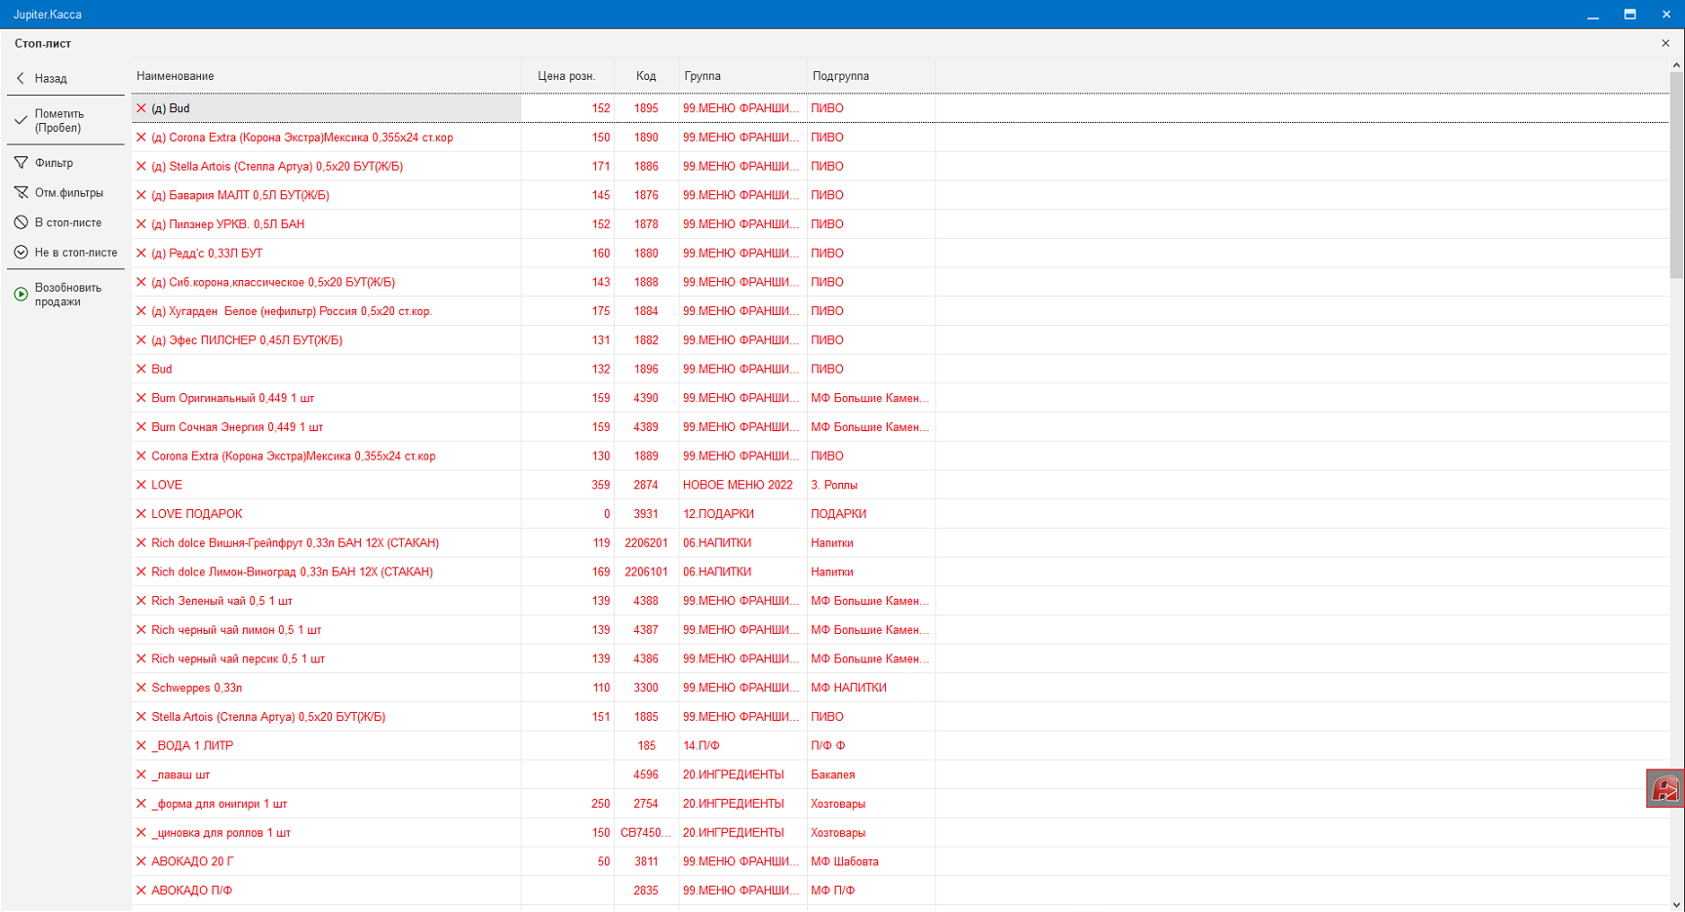Click the list scrollbar down arrow
This screenshot has height=912, width=1685.
[1676, 904]
